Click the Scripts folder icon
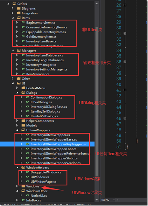 point(14,4)
